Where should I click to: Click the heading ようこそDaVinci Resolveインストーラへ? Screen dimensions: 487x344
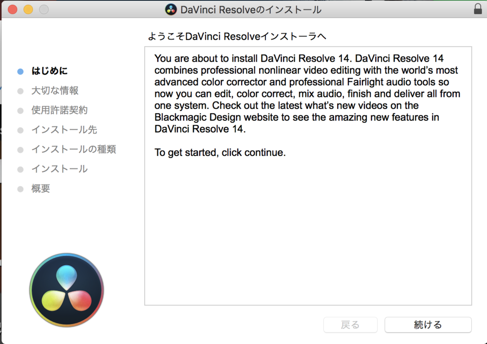tap(237, 36)
